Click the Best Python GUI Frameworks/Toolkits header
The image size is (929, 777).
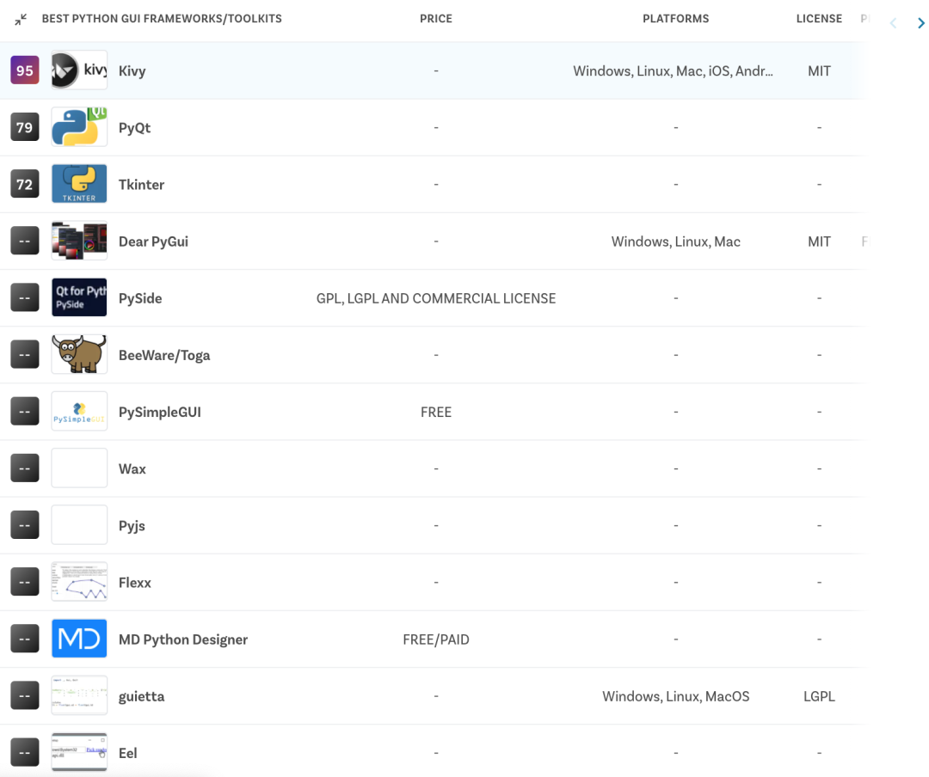tap(162, 19)
